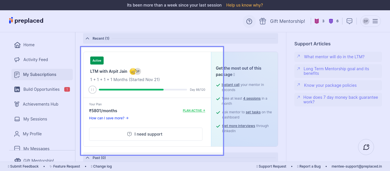Click the gift box icon in header
This screenshot has height=171, width=390.
coord(263,21)
